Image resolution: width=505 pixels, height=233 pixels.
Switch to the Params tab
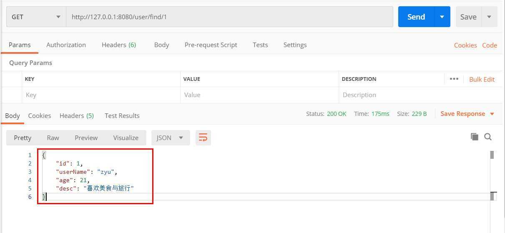pos(20,45)
